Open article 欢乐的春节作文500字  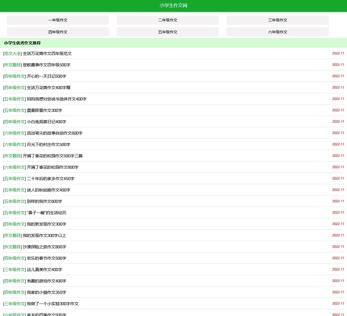point(47,258)
